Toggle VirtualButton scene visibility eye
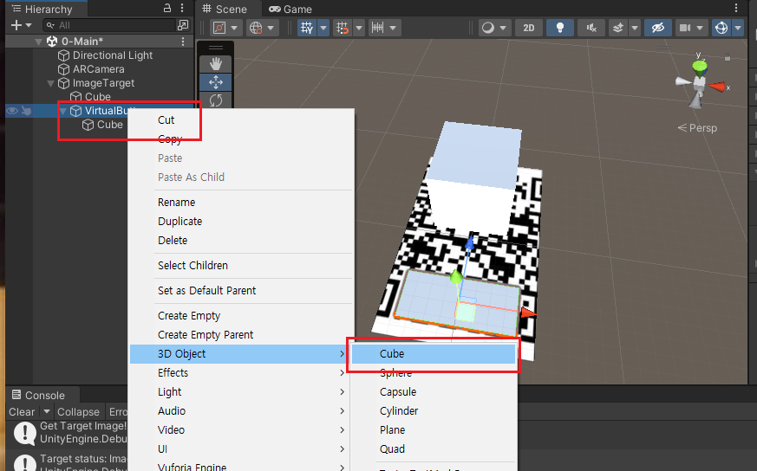757x471 pixels. pyautogui.click(x=11, y=111)
